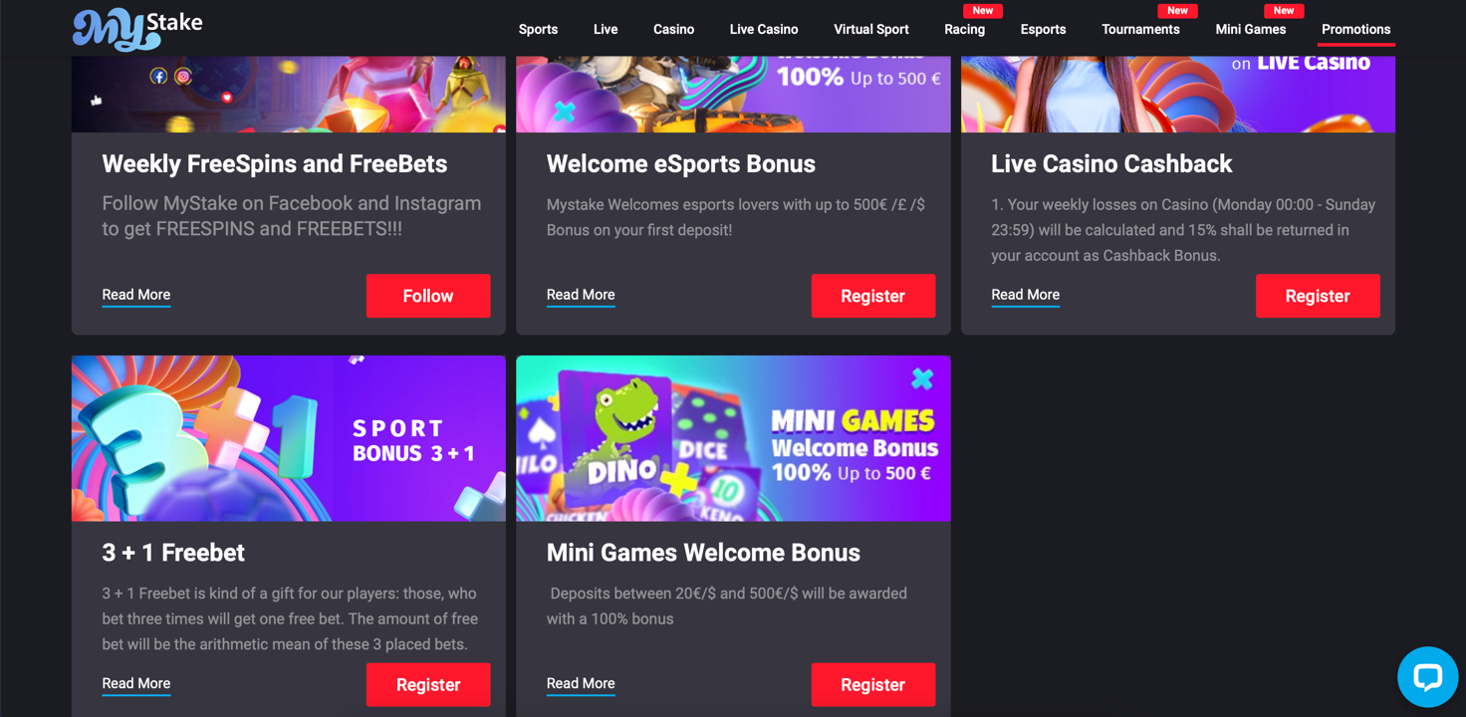Register for the 3 + 1 Freebet
The image size is (1466, 717).
pos(428,684)
